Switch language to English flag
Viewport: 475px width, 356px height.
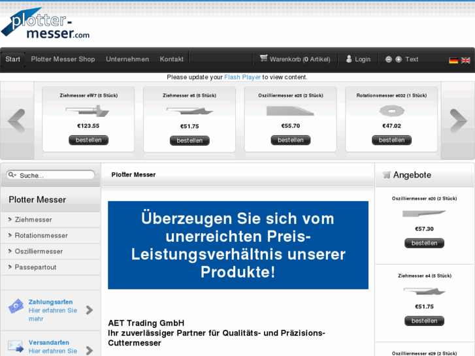[466, 60]
